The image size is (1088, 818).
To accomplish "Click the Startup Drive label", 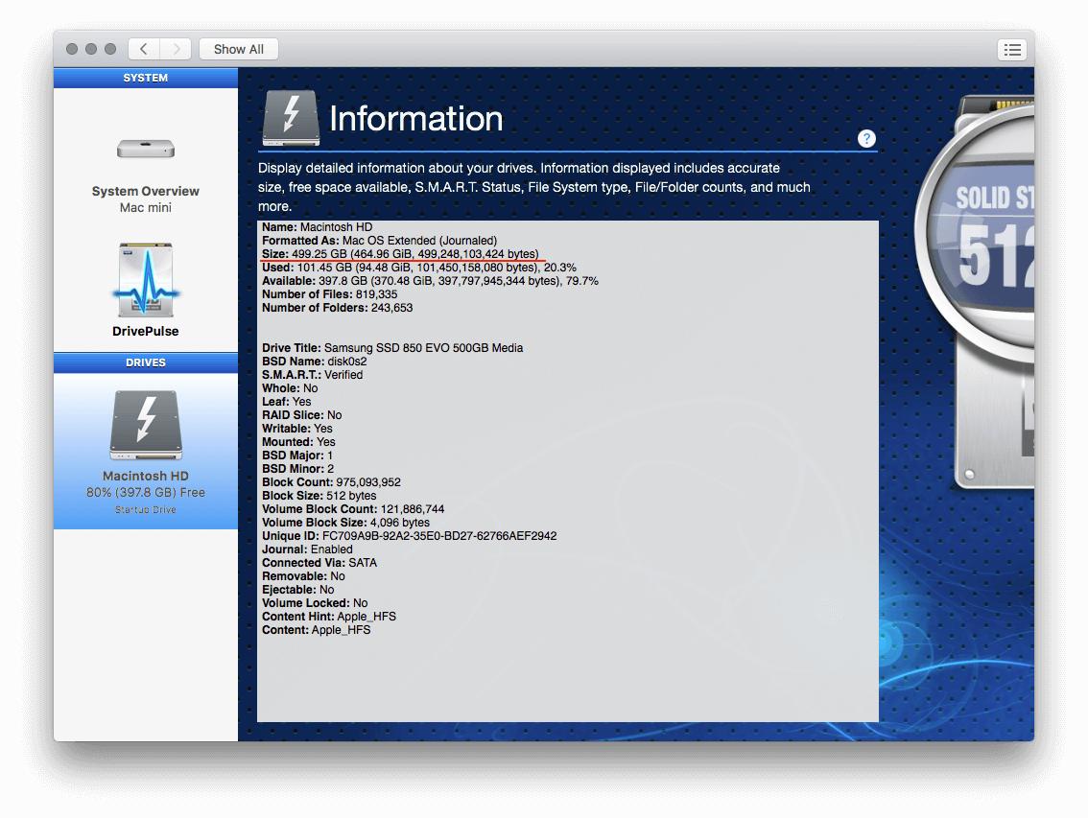I will pyautogui.click(x=145, y=509).
